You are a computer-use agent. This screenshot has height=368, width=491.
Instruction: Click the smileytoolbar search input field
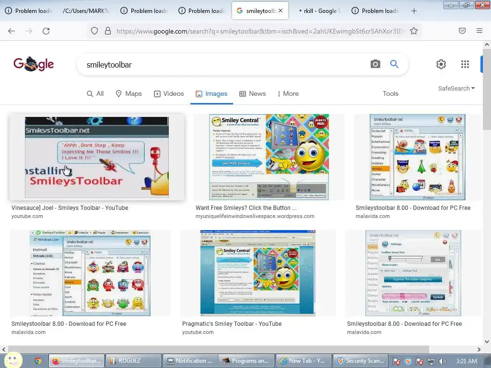(225, 65)
